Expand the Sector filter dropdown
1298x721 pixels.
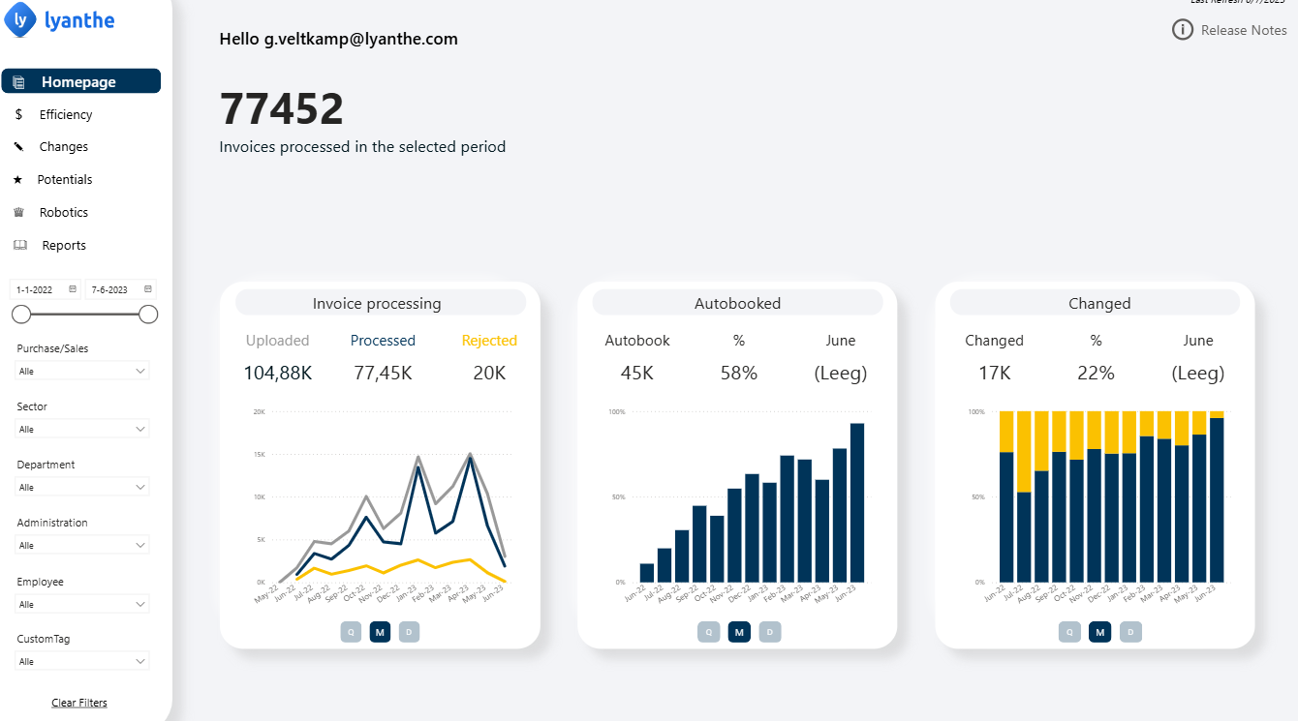click(83, 430)
